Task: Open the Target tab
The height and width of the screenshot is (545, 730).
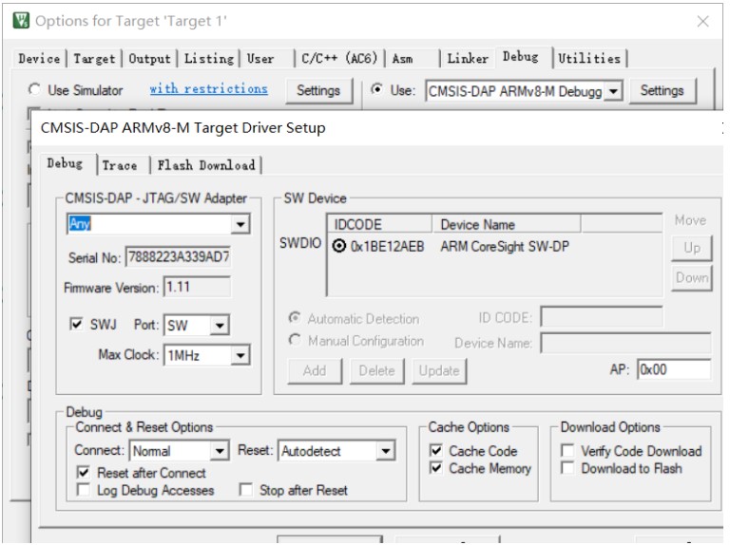Action: 94,59
